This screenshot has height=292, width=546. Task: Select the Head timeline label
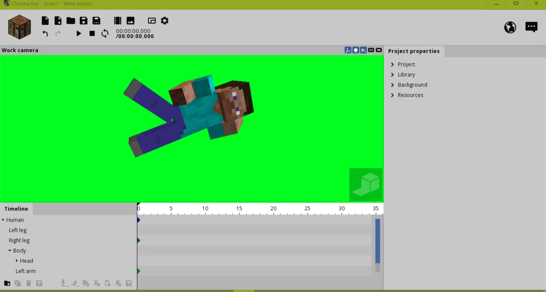(26, 261)
